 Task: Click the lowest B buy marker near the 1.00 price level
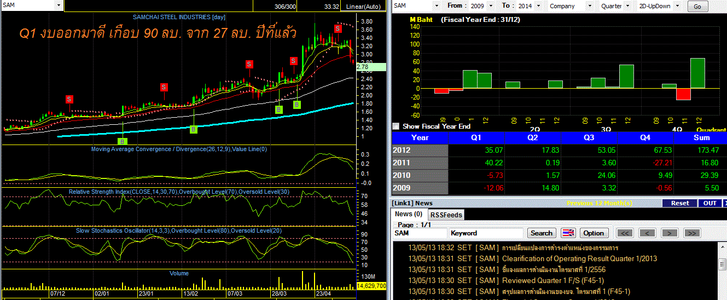click(x=122, y=141)
